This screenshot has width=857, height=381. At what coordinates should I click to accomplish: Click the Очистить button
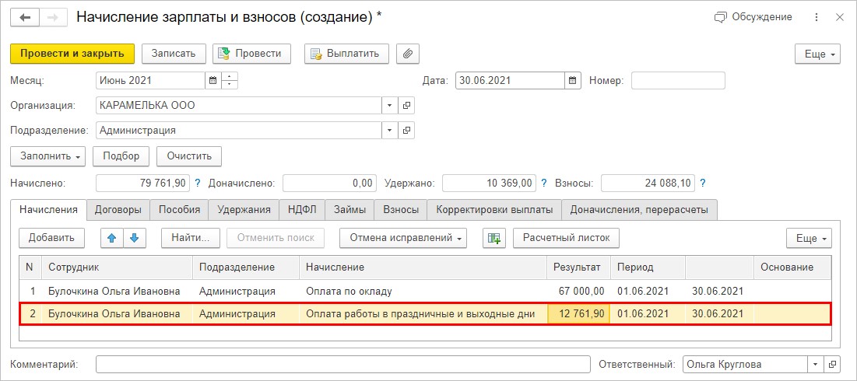pyautogui.click(x=189, y=156)
